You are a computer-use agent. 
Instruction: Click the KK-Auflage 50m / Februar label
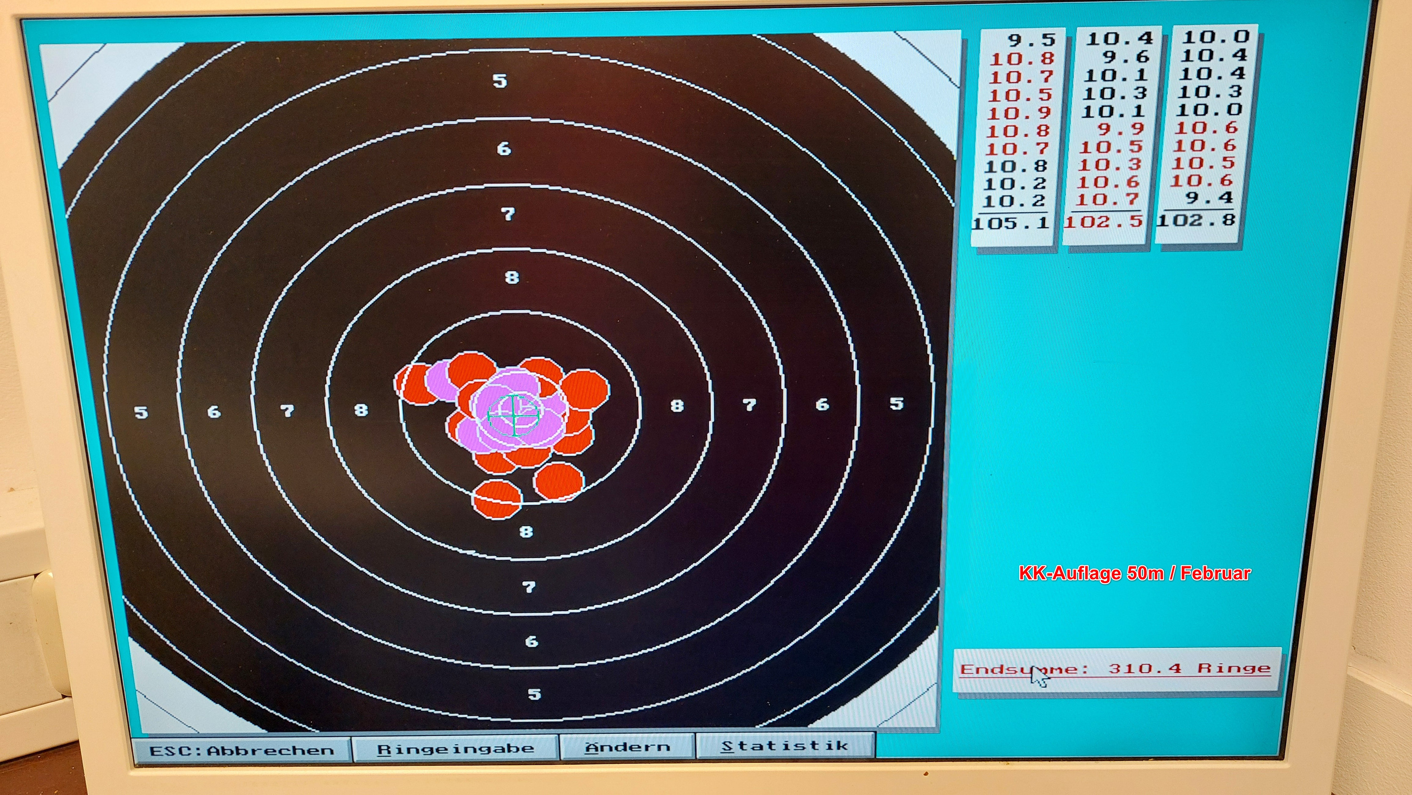[x=1134, y=574]
